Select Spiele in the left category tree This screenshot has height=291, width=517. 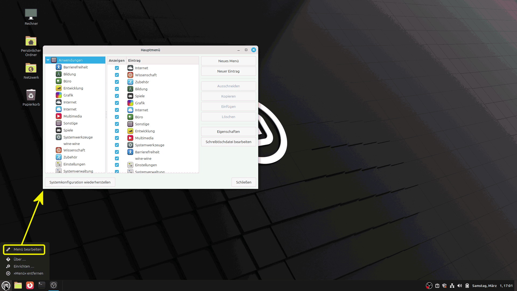(68, 130)
